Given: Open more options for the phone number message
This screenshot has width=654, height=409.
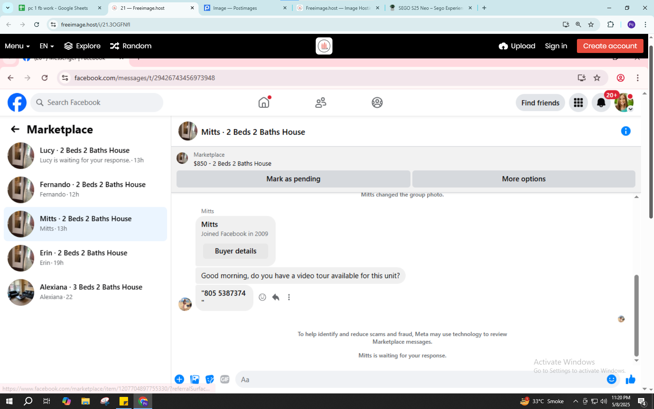Looking at the screenshot, I should tap(289, 297).
